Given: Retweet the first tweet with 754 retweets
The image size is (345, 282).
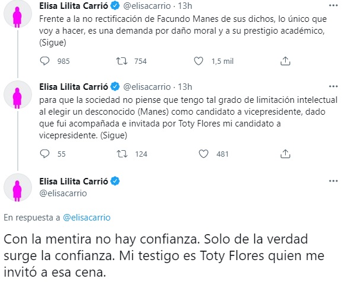Looking at the screenshot, I should (x=122, y=61).
